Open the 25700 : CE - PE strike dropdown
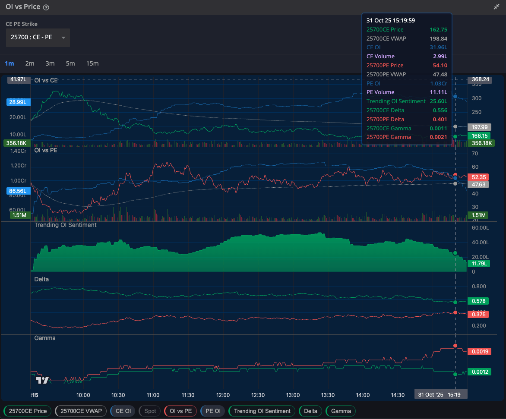This screenshot has width=506, height=419. (32, 38)
